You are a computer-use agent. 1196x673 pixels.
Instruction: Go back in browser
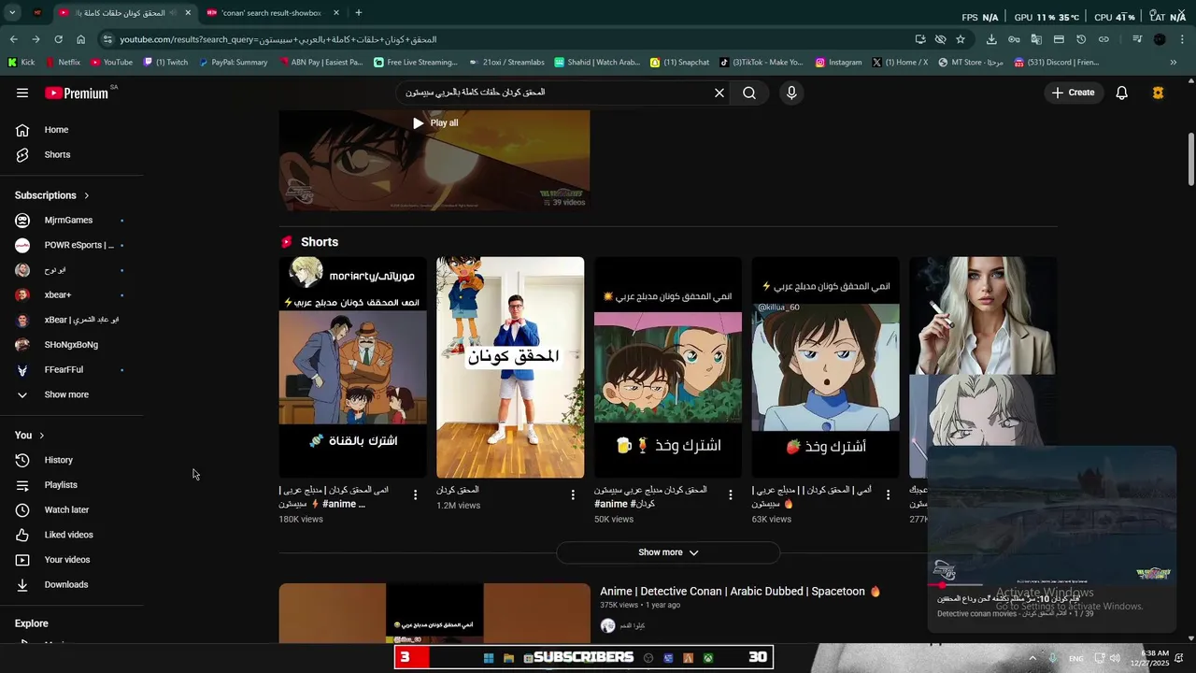tap(13, 39)
